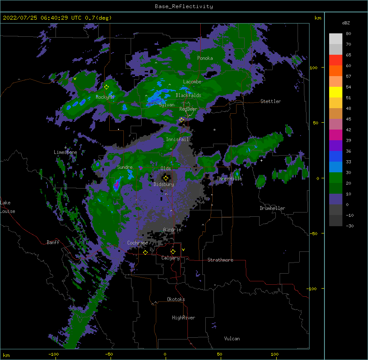
Task: Click the dBZ legend heading
Action: pyautogui.click(x=346, y=23)
